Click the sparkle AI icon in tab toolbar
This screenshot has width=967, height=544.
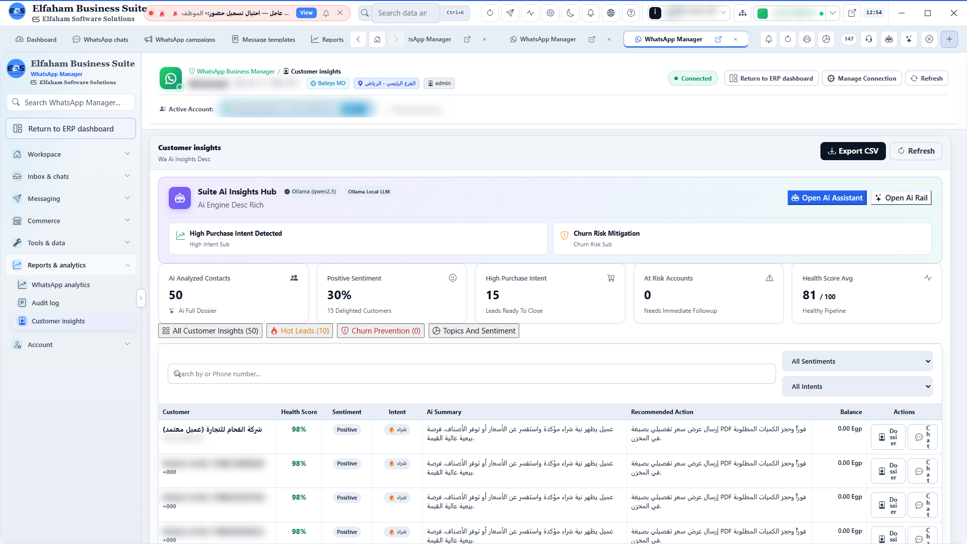pyautogui.click(x=909, y=39)
